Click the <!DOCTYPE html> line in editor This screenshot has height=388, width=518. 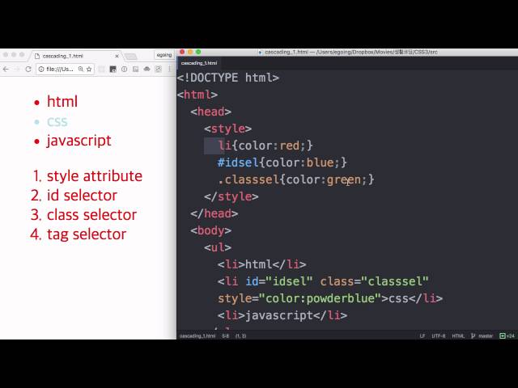coord(228,78)
